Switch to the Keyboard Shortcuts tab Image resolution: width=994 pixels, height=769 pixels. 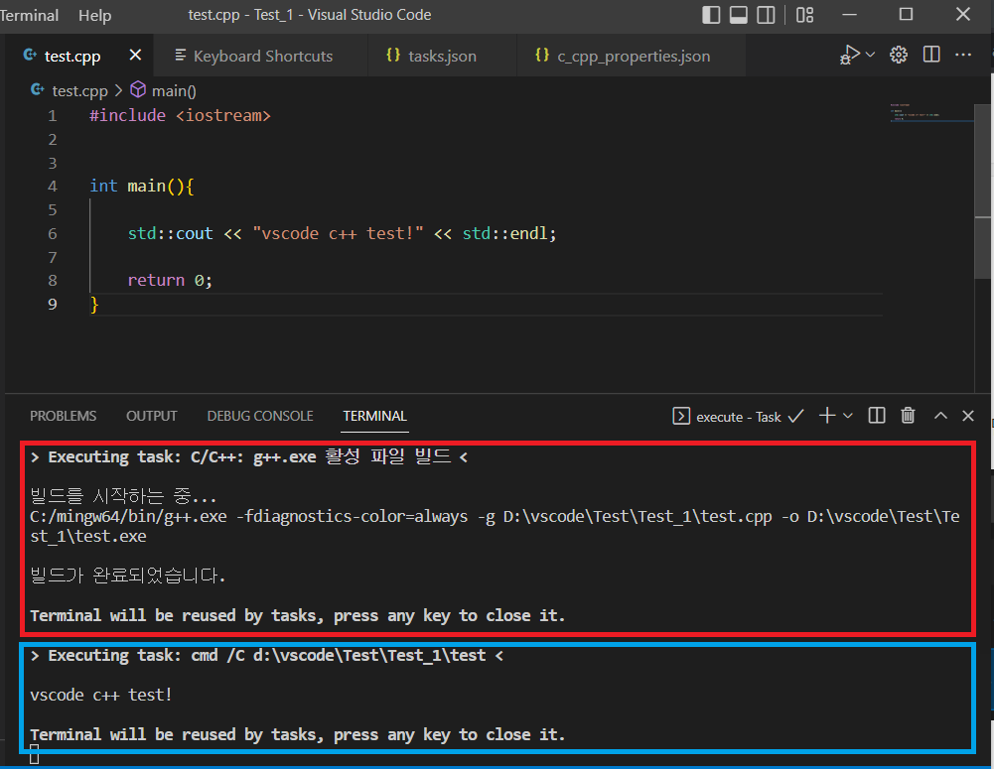(262, 56)
